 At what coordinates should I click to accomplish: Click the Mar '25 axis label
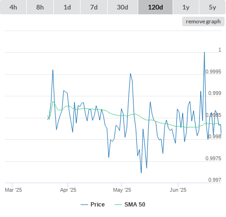click(13, 190)
